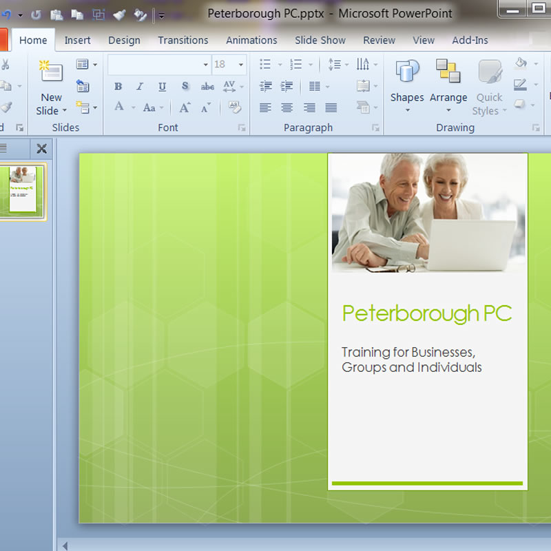Toggle underline text formatting
551x551 pixels.
pos(162,87)
